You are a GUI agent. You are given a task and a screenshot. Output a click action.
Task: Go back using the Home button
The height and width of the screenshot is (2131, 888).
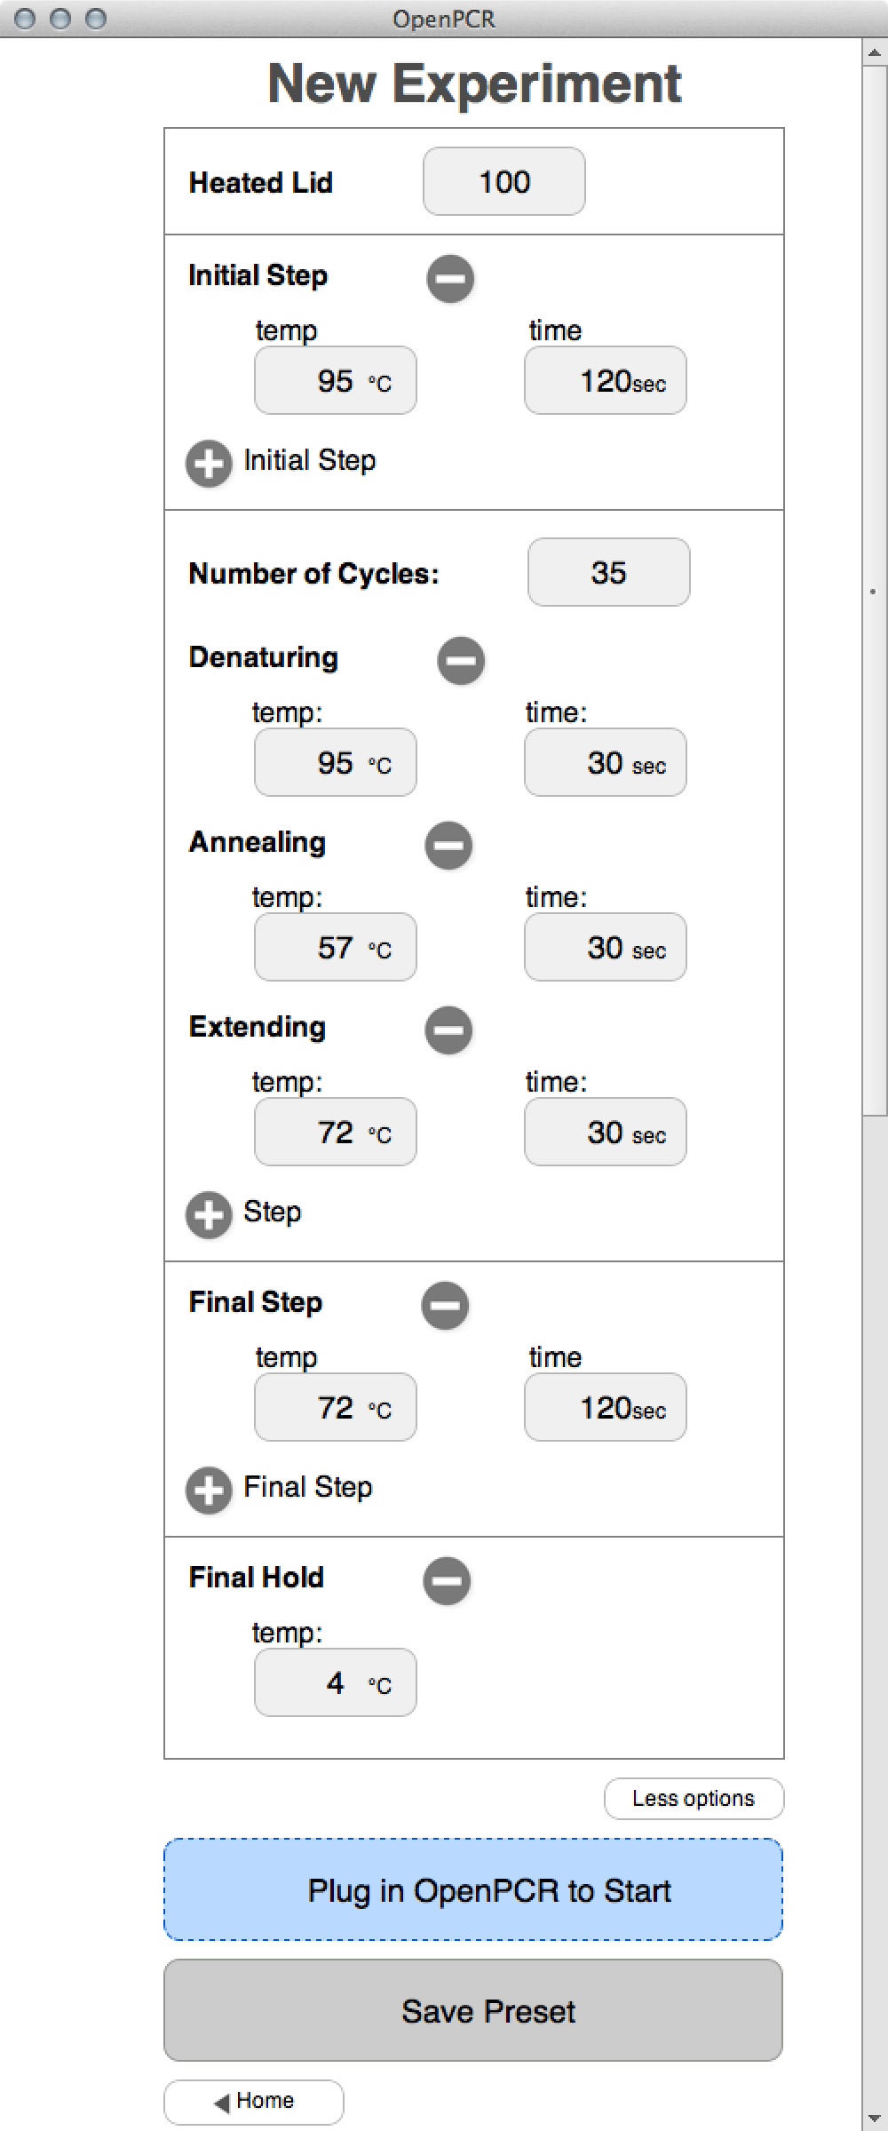pos(254,2101)
